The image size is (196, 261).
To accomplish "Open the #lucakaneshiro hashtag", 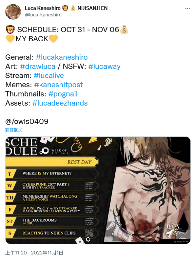I will tap(62, 57).
